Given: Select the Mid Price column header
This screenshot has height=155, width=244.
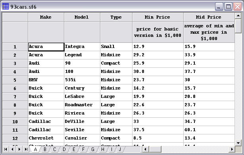Looking at the screenshot, I should 209,17.
